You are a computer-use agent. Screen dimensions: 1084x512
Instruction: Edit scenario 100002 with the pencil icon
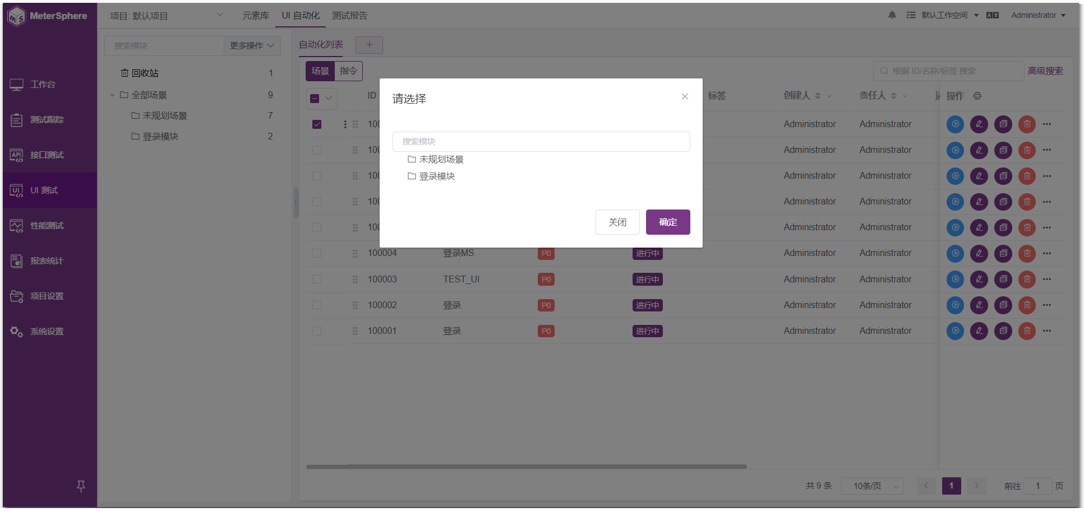979,305
